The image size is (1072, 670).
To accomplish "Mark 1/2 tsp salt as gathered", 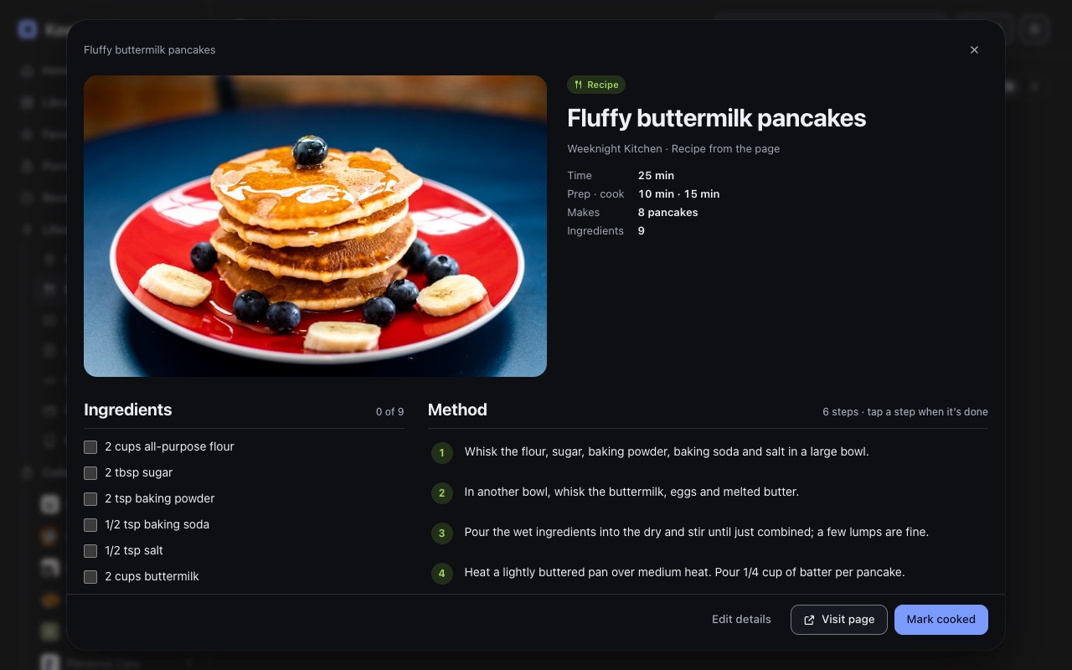I will pyautogui.click(x=90, y=551).
